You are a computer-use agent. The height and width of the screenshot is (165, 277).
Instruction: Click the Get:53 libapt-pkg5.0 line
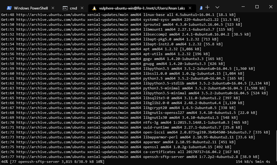click(110, 39)
